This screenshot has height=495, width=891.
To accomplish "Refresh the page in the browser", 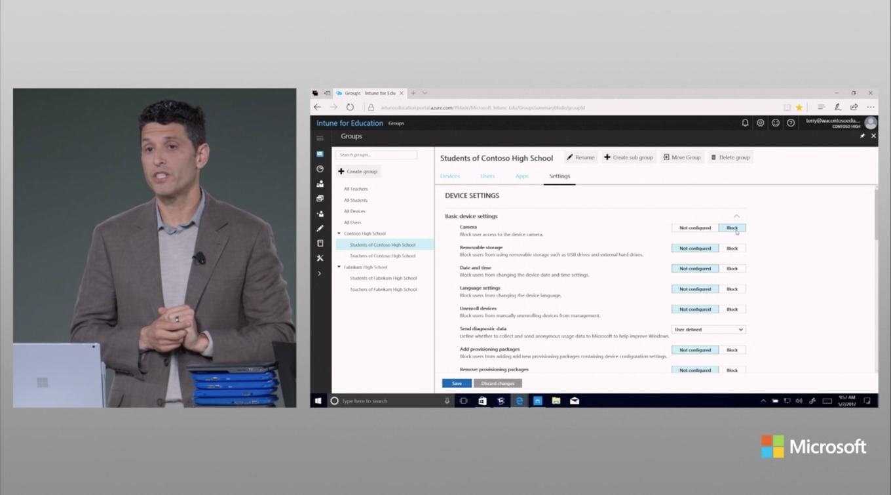I will (350, 107).
